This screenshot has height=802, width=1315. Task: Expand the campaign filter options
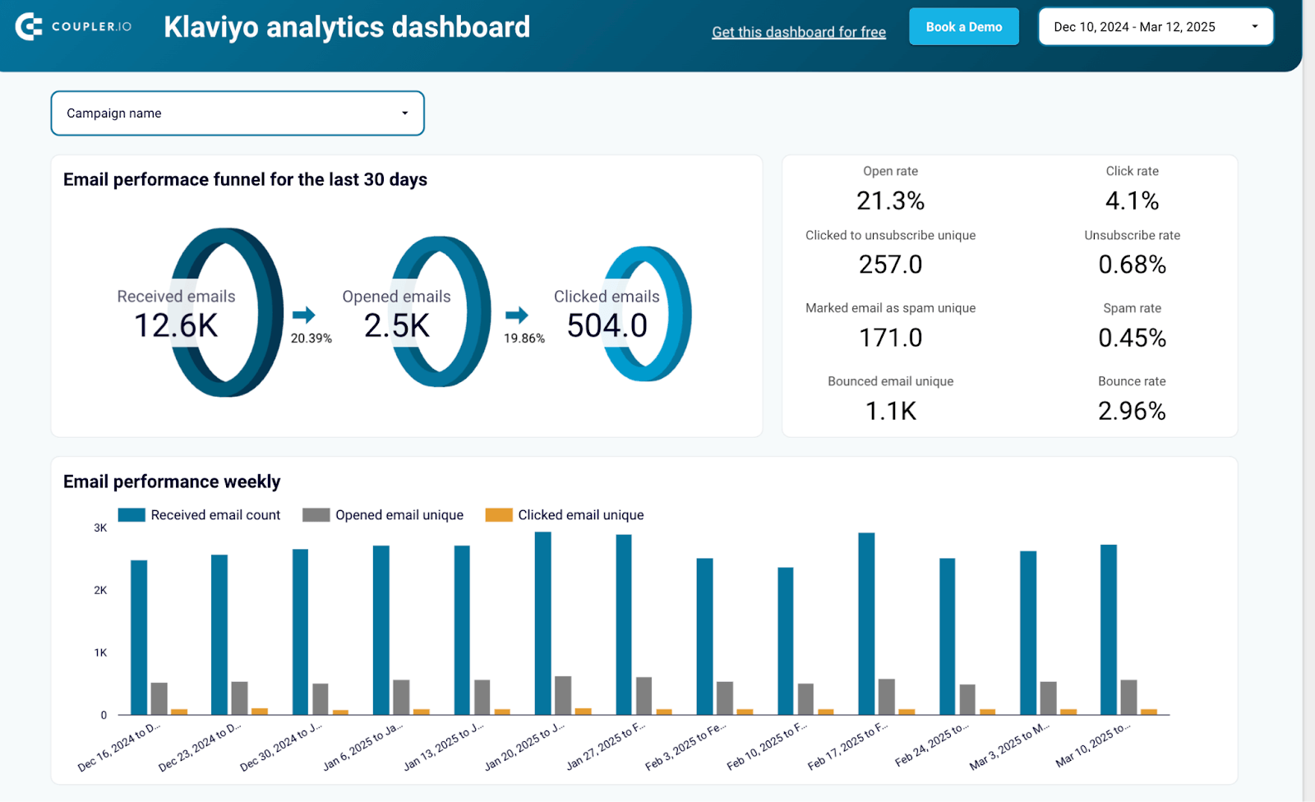coord(238,113)
